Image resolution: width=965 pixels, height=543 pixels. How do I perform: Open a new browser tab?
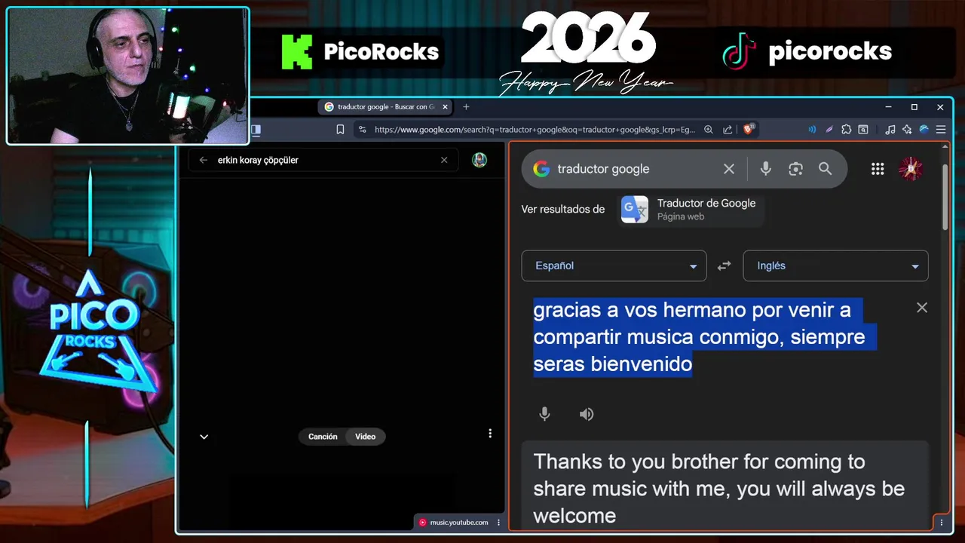click(466, 107)
